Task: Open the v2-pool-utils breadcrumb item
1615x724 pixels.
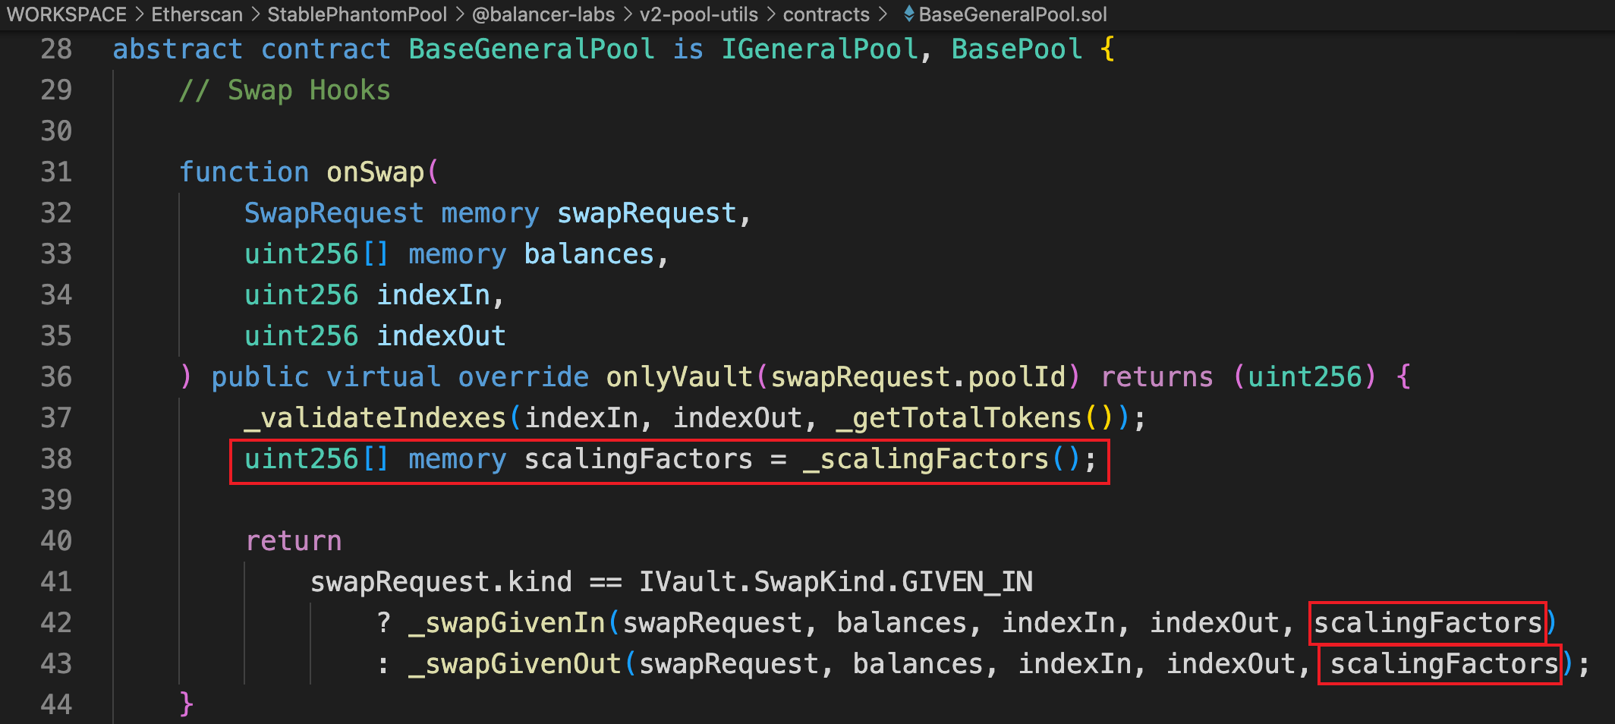Action: (699, 14)
